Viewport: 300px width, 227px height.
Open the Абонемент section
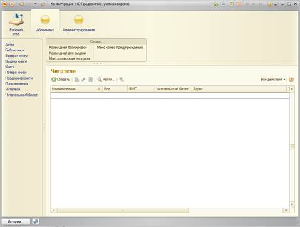(45, 24)
